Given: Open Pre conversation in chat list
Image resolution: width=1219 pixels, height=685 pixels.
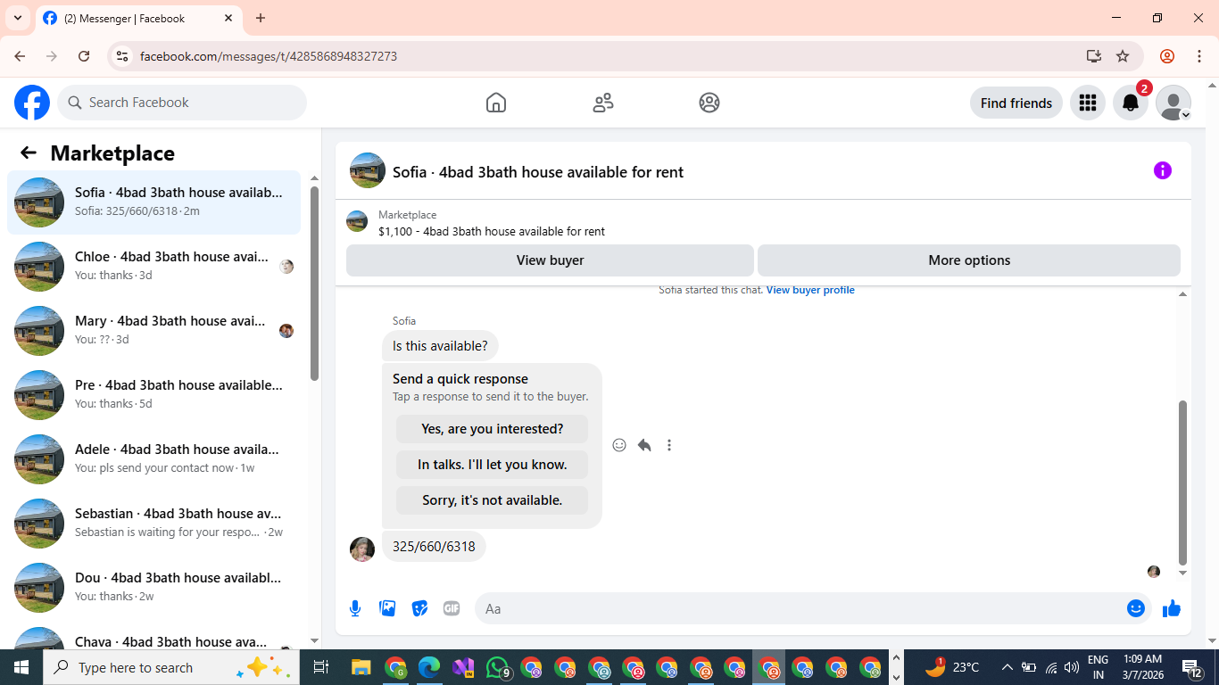Looking at the screenshot, I should tap(153, 395).
